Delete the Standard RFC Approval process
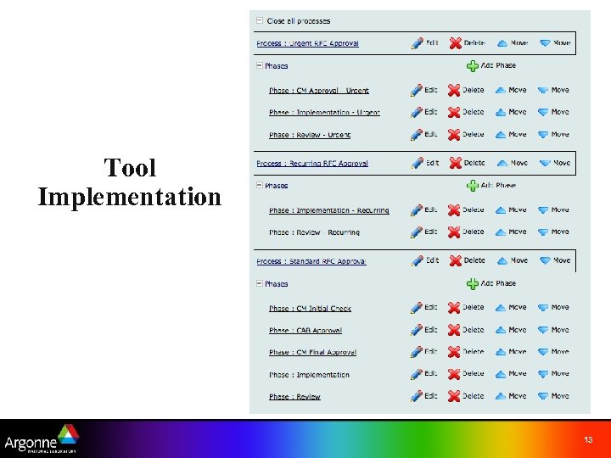 467,260
